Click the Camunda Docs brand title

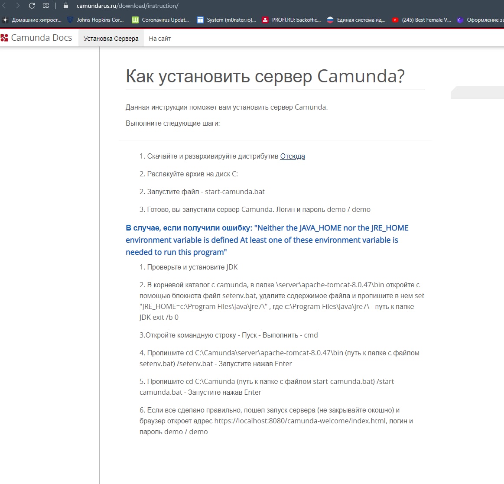[42, 38]
